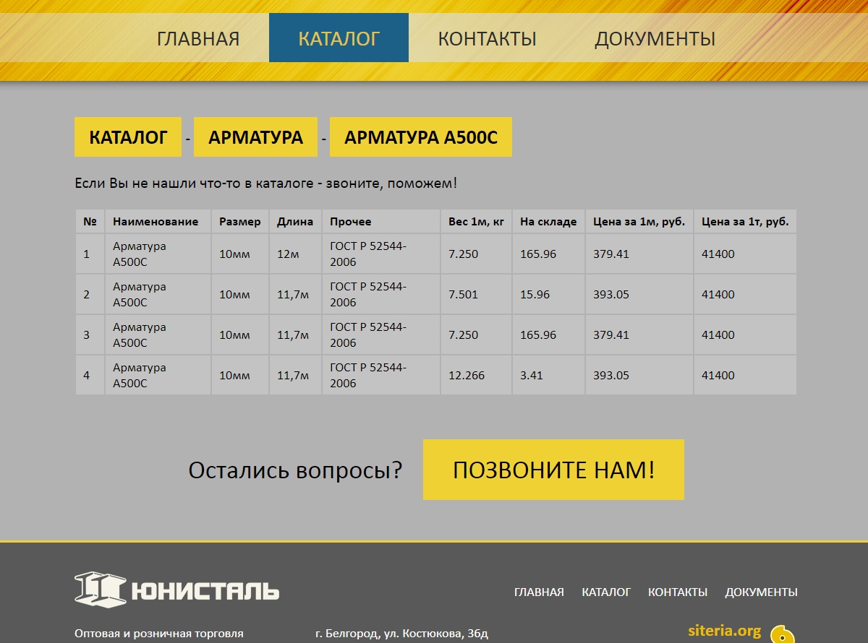Click the Юнисталь logo in footer
This screenshot has height=643, width=868.
(x=176, y=590)
